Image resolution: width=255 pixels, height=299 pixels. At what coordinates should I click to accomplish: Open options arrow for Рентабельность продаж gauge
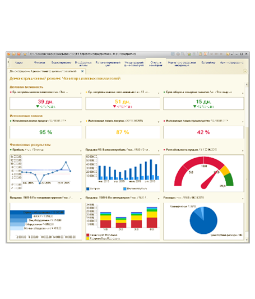coord(243,151)
